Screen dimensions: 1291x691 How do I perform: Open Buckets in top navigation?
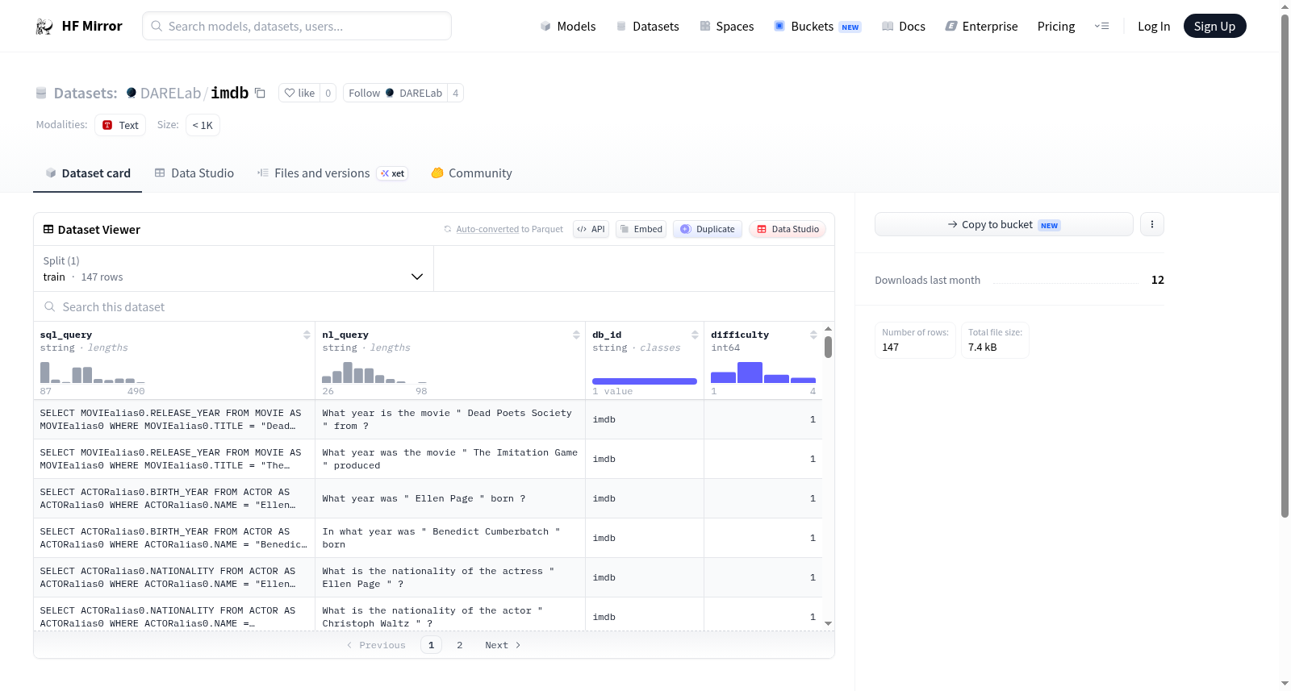817,27
